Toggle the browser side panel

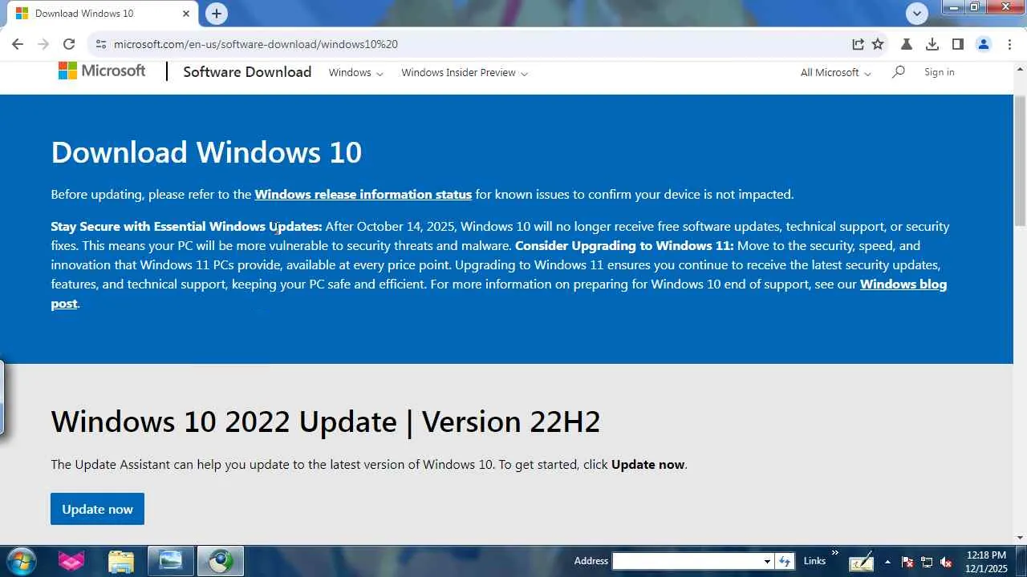pyautogui.click(x=958, y=44)
